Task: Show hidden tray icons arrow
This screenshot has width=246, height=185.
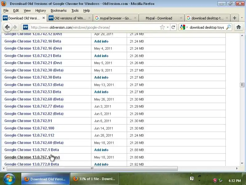Action: 199,180
